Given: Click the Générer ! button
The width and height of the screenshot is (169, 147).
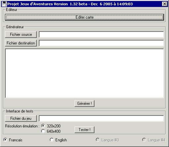Looking at the screenshot, I should [84, 104].
